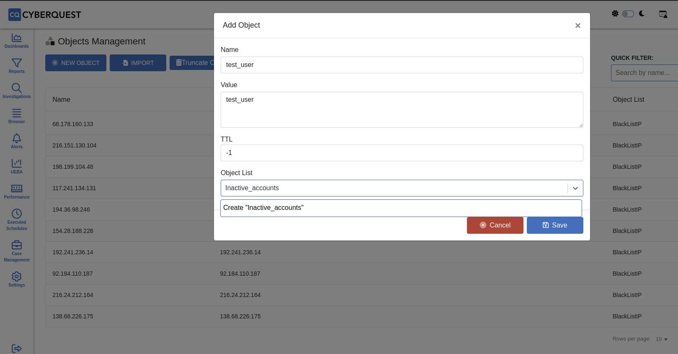Expand the Object List dropdown chevron
Screen dimensions: 678x354
pyautogui.click(x=575, y=188)
